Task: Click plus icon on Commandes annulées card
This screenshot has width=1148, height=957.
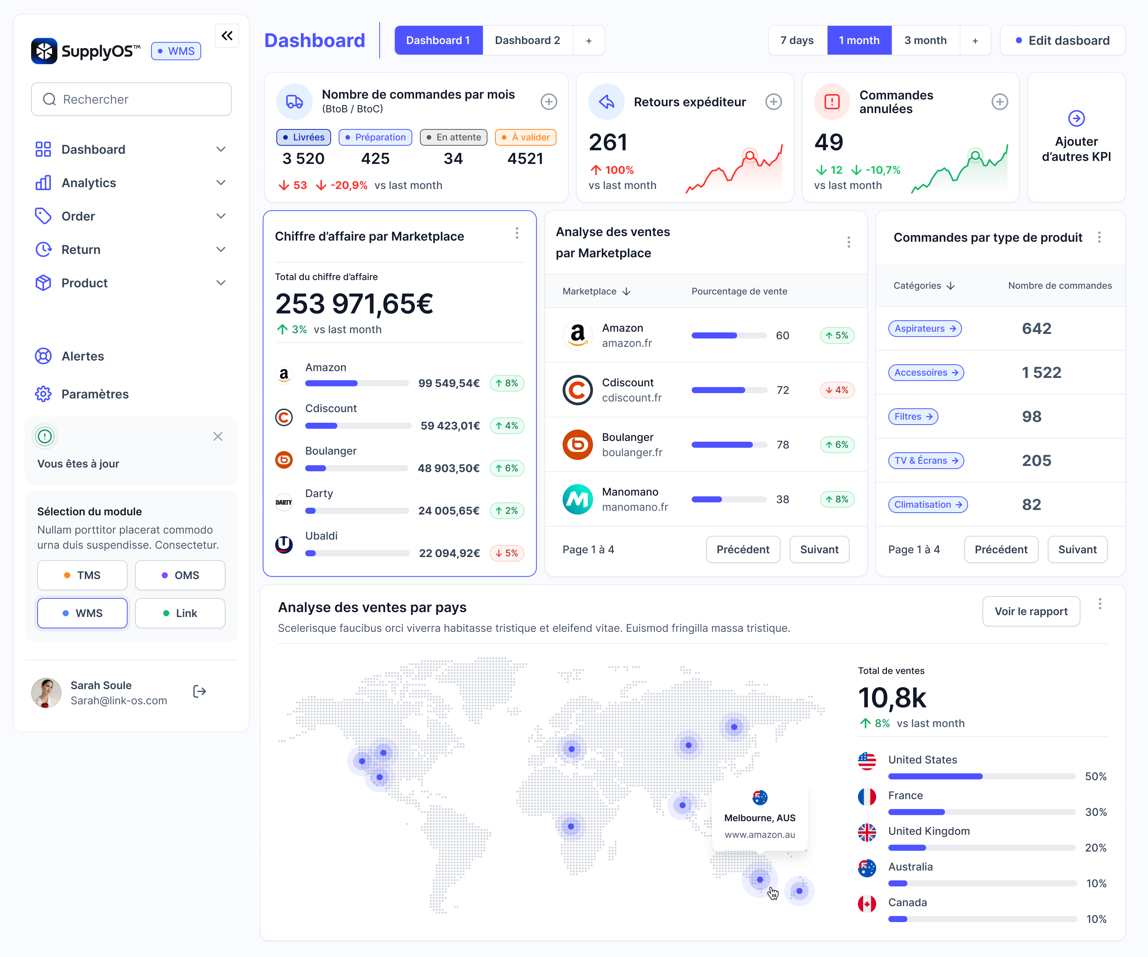Action: (999, 102)
